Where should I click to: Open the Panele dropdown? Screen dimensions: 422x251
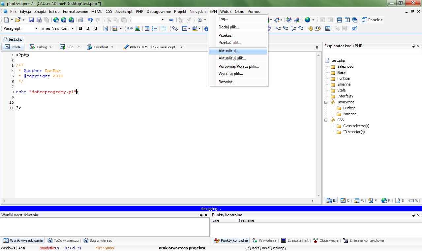372,20
